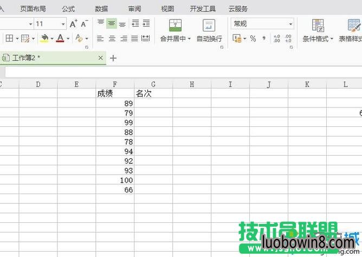The image size is (362, 257).
Task: Open 条件格式 conditional formatting
Action: pyautogui.click(x=318, y=31)
